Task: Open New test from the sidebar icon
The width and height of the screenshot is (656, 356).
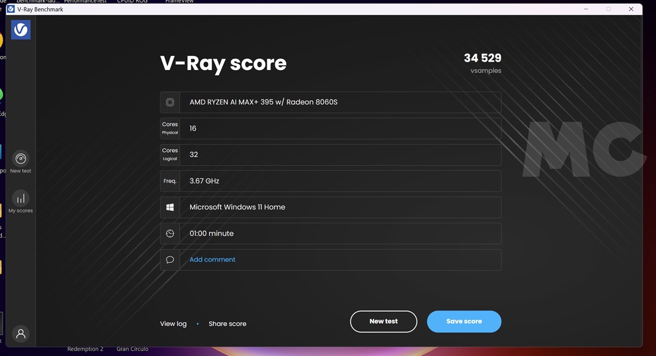Action: coord(20,158)
